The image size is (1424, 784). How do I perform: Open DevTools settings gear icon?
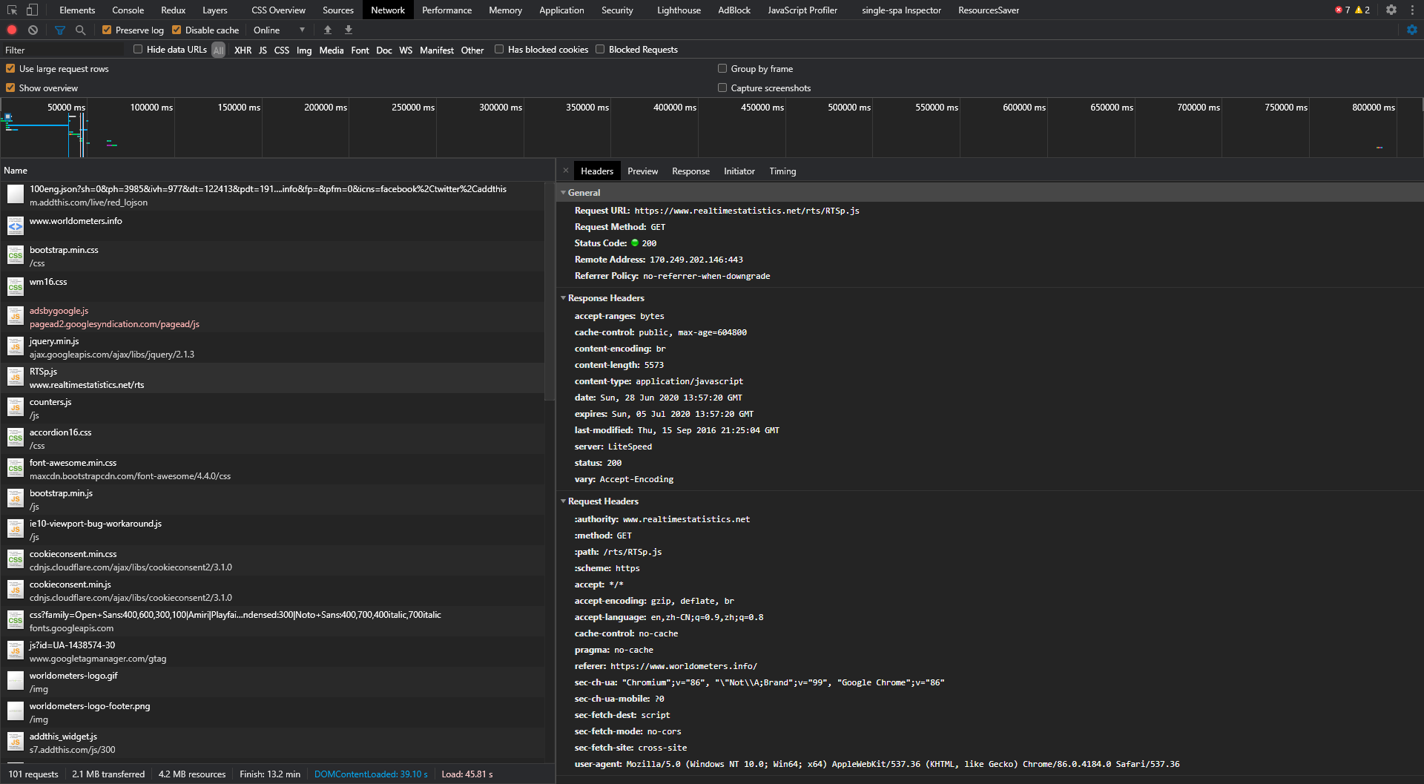[1391, 10]
